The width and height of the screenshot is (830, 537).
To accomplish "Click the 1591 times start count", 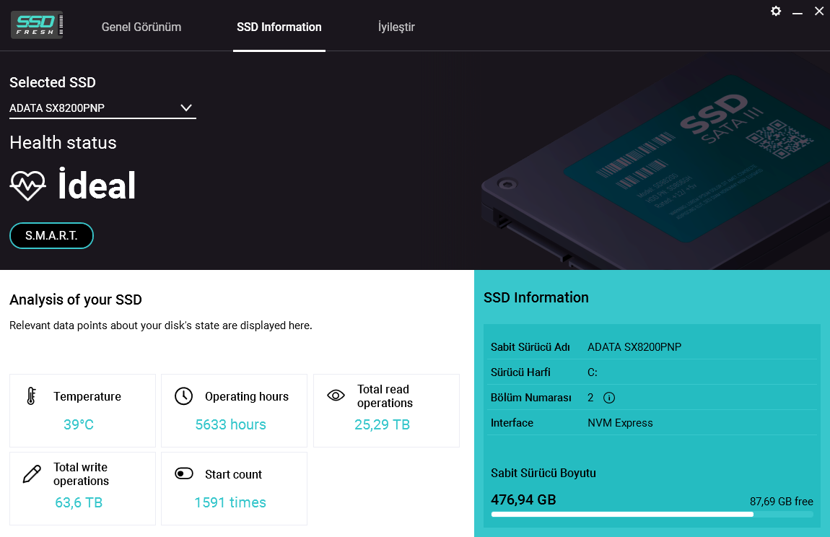I will tap(230, 502).
